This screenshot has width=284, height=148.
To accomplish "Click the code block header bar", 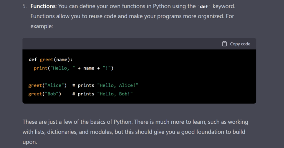I will [126, 44].
